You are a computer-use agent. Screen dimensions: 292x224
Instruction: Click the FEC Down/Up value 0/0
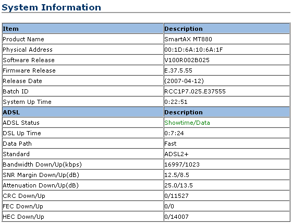tap(169, 206)
